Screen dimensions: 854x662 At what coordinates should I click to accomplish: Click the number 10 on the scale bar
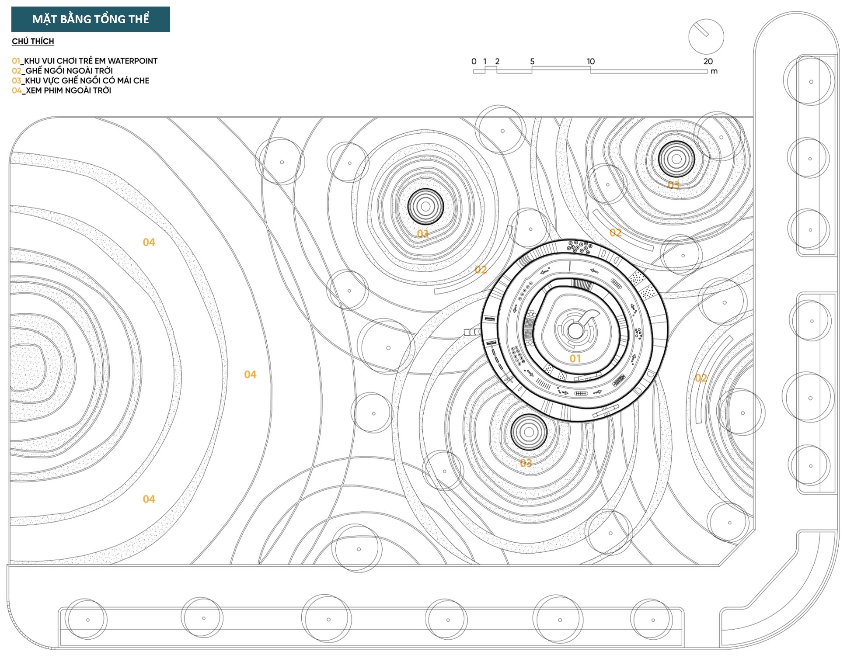tap(590, 61)
